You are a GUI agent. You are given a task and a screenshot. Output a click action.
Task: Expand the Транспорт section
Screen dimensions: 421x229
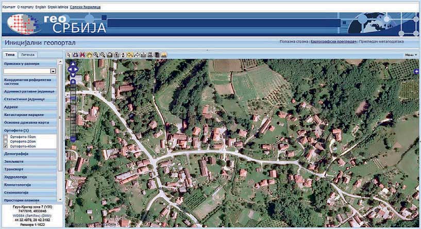pos(30,169)
